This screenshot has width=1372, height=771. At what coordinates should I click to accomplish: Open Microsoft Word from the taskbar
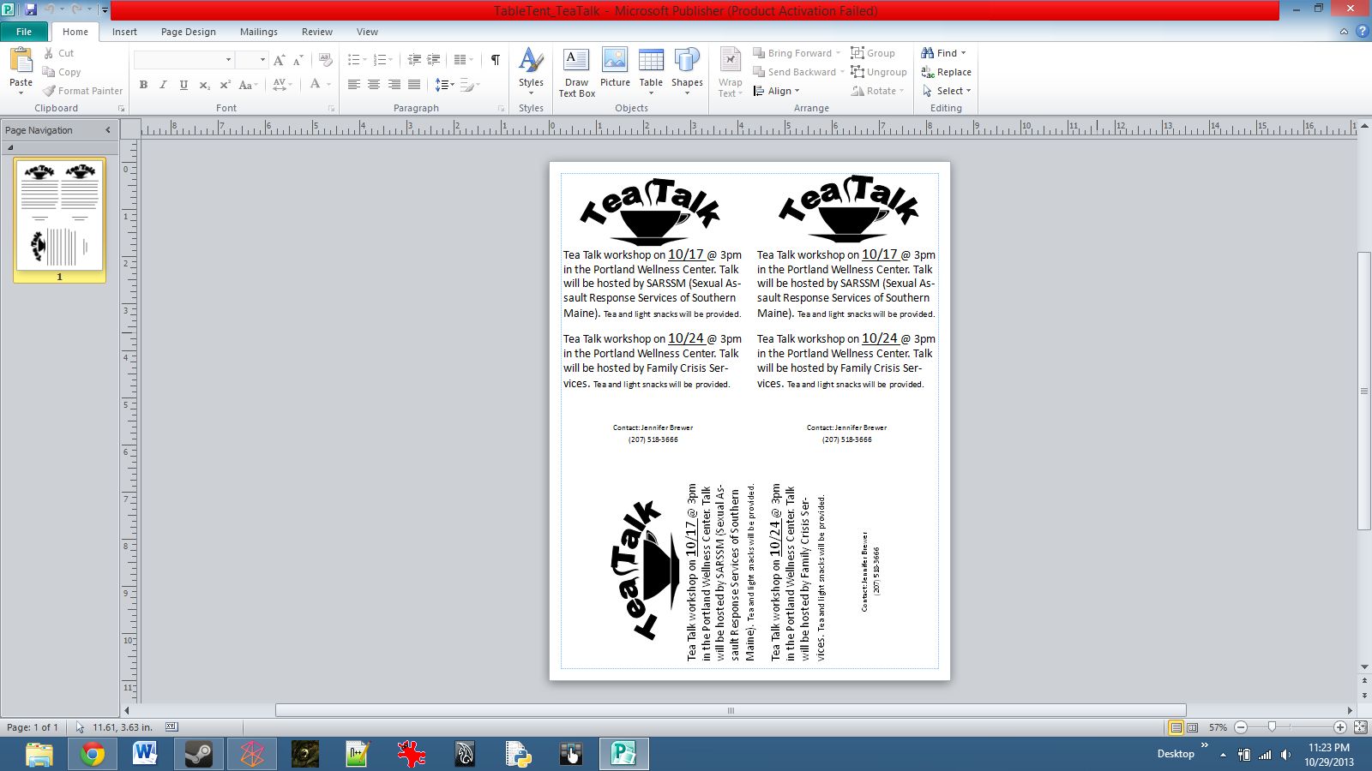click(x=146, y=754)
